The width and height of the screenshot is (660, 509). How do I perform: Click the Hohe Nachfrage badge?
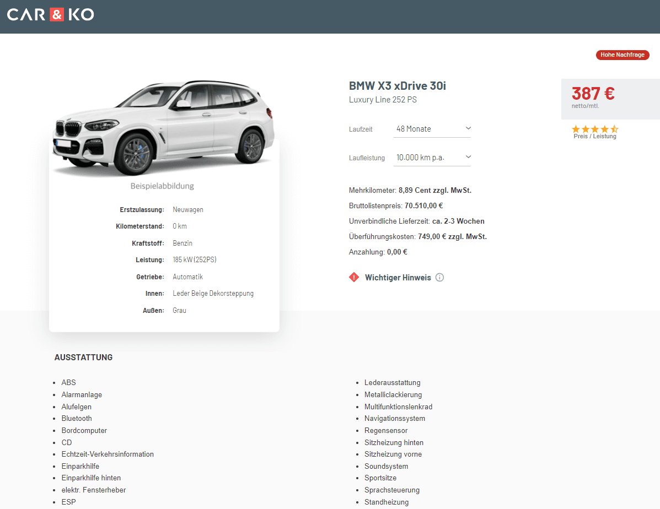click(x=623, y=55)
